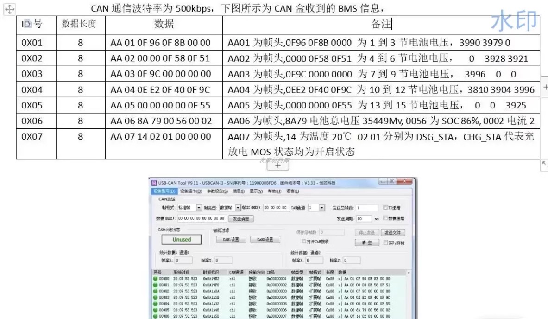Click the 发送文件 button
This screenshot has width=548, height=319.
(x=392, y=232)
